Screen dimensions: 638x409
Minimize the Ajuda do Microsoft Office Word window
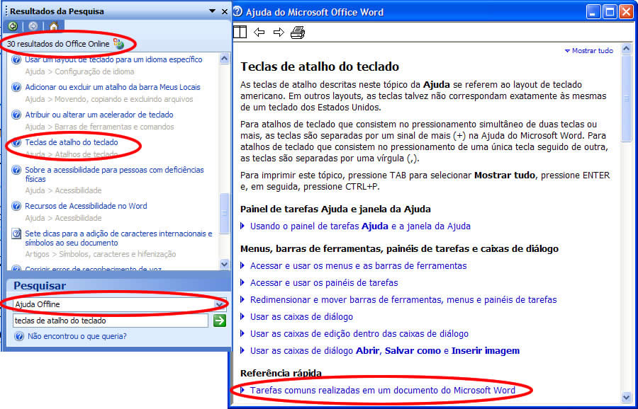(593, 12)
